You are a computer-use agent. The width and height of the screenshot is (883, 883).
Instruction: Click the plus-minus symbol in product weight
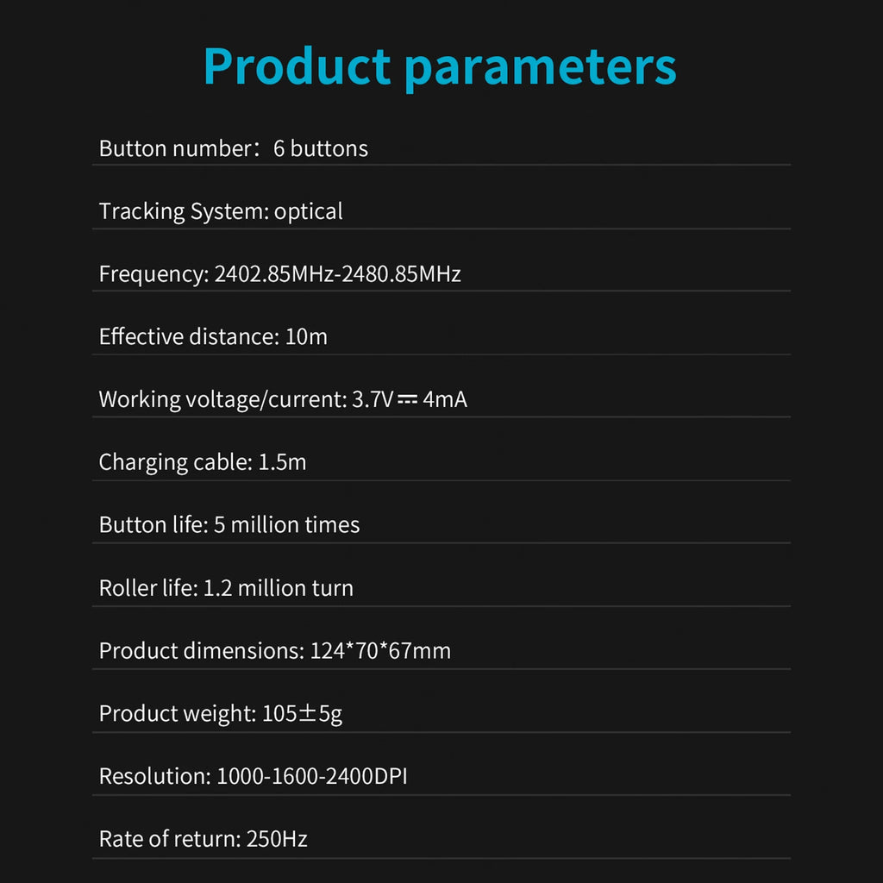[x=308, y=713]
